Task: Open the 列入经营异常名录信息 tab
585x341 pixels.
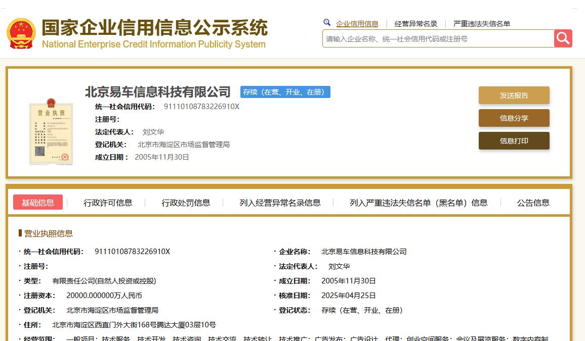Action: (280, 203)
